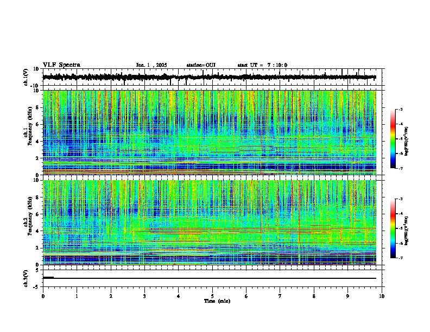
Task: Click the time axis tick label '4'
Action: (x=179, y=296)
